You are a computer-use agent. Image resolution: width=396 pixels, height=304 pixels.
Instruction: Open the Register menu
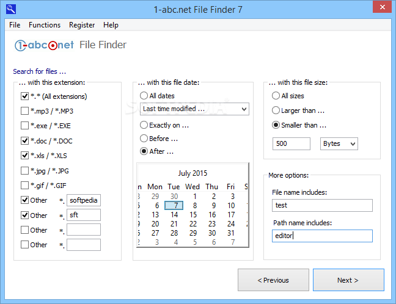[82, 25]
